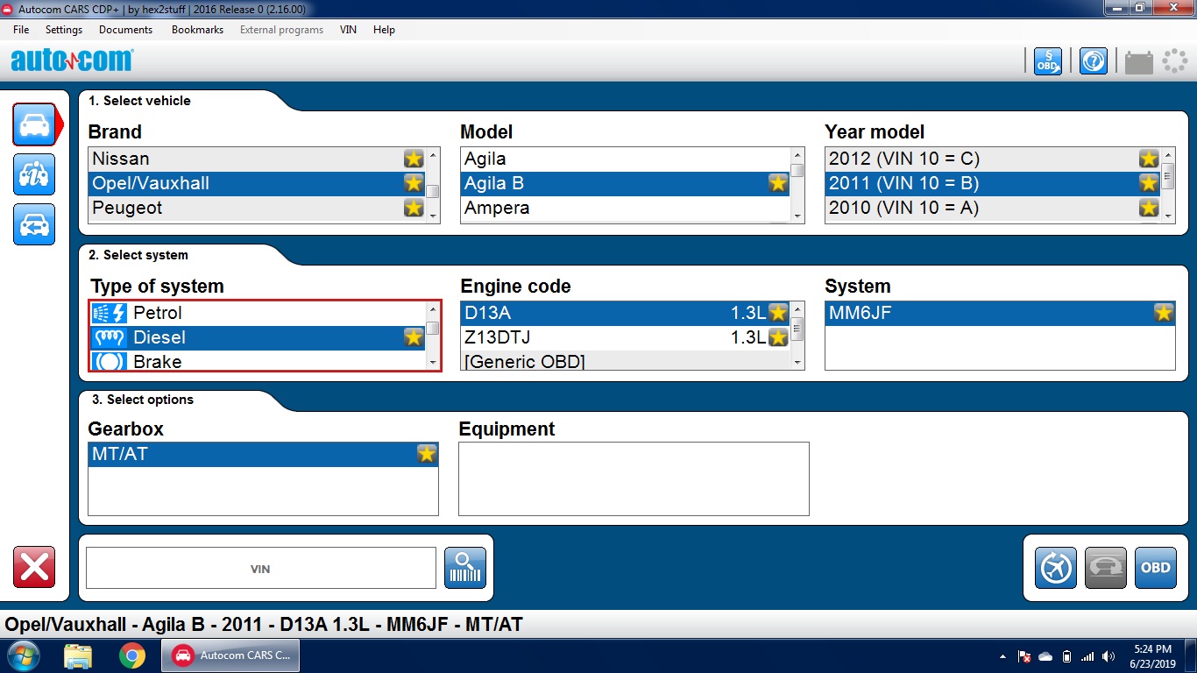Select Peugeot in Brand list
This screenshot has width=1197, height=673.
257,208
